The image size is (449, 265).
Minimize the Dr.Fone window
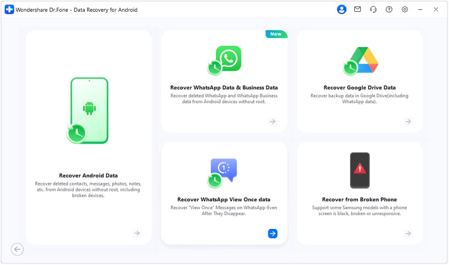point(420,9)
